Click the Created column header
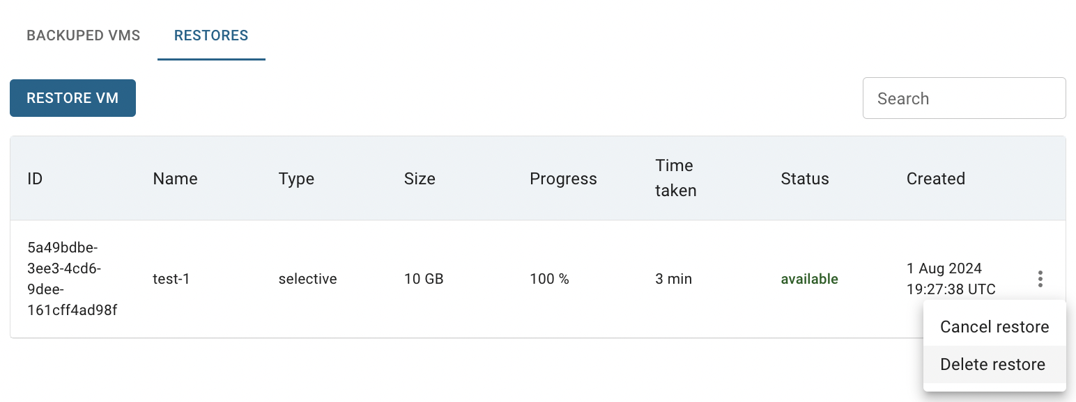Screen dimensions: 1076x402 [935, 179]
